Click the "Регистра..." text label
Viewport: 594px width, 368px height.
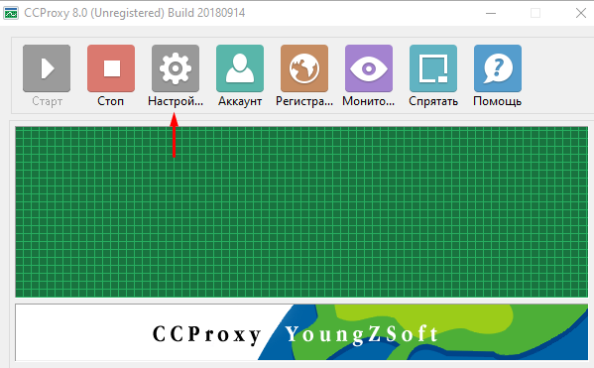coord(304,101)
